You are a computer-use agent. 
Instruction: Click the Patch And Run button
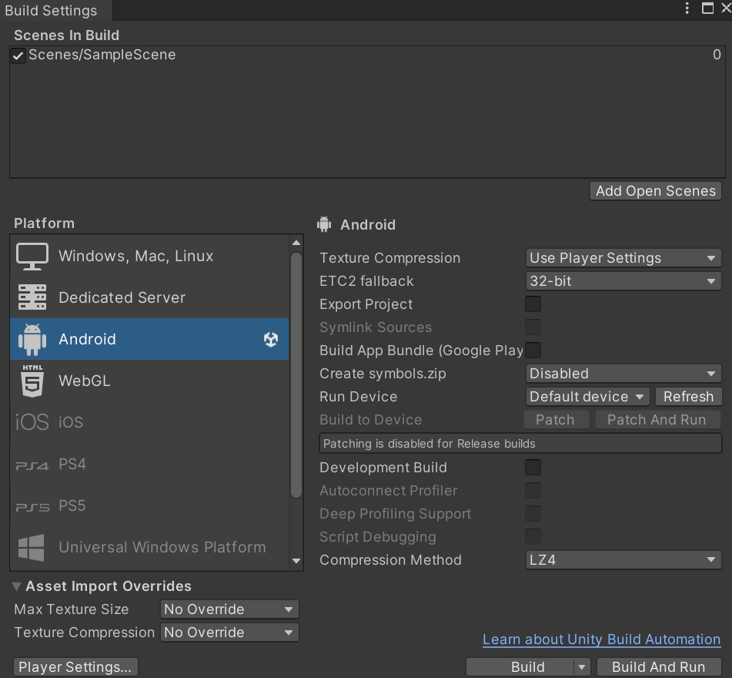click(657, 420)
